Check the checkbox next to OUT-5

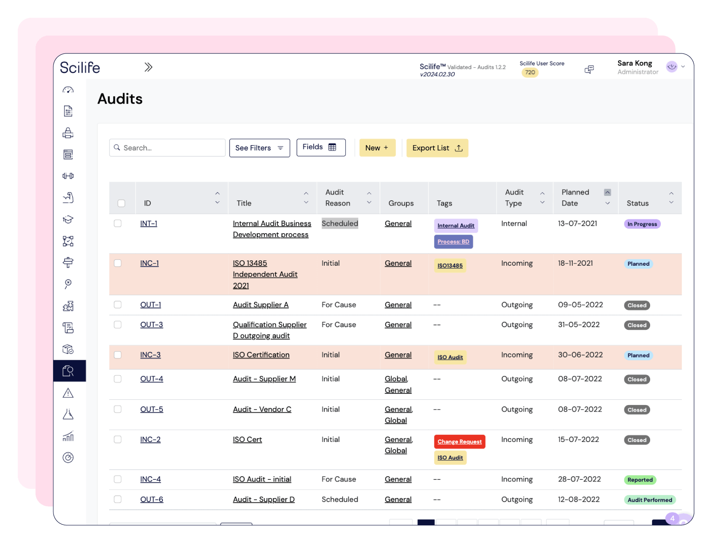(117, 409)
